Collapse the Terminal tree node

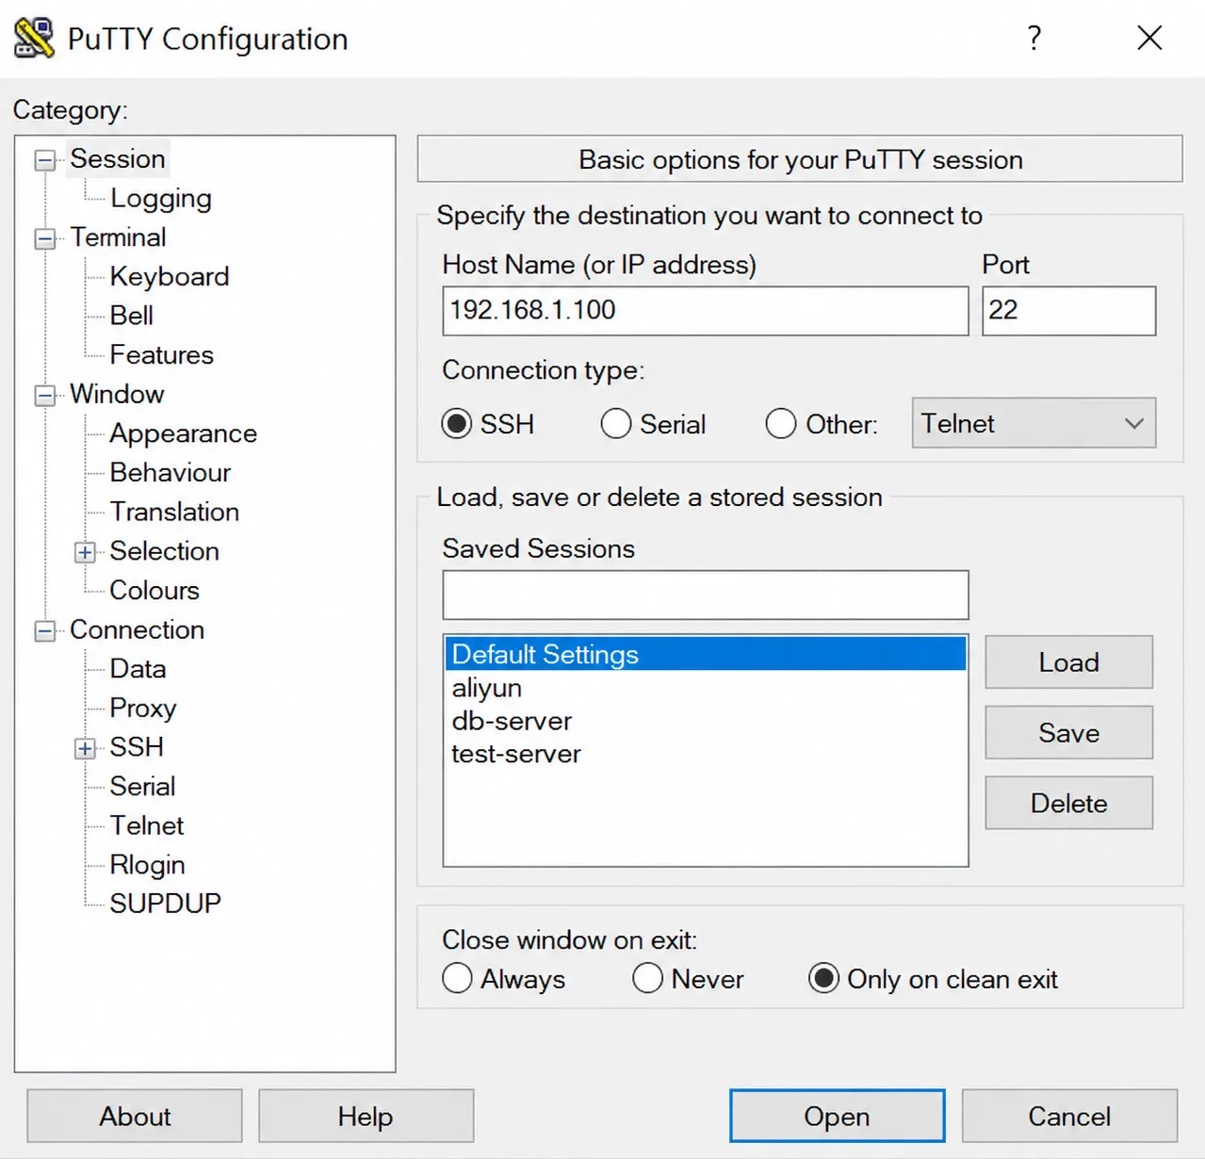pos(45,238)
